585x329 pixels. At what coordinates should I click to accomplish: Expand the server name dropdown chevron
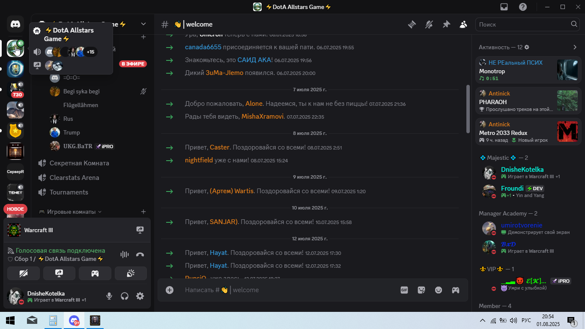coord(143,24)
